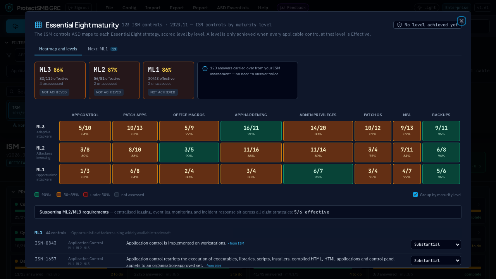Open the ISM-0843 maturity dropdown

click(436, 245)
